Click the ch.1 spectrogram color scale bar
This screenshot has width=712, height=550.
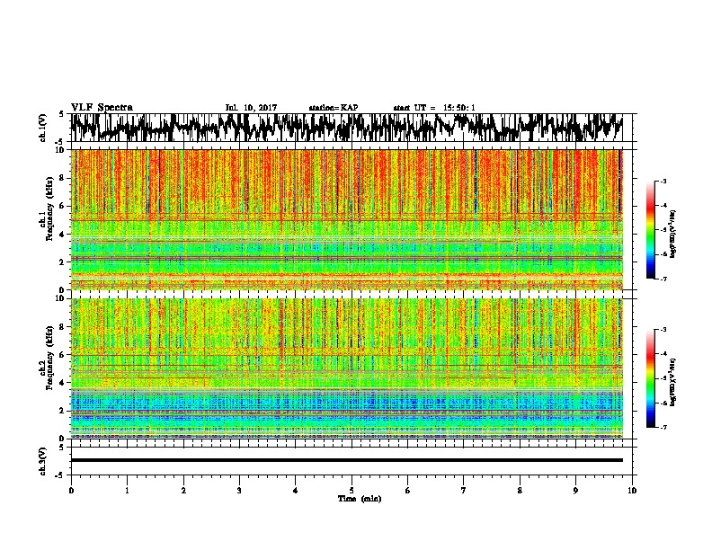(x=650, y=230)
